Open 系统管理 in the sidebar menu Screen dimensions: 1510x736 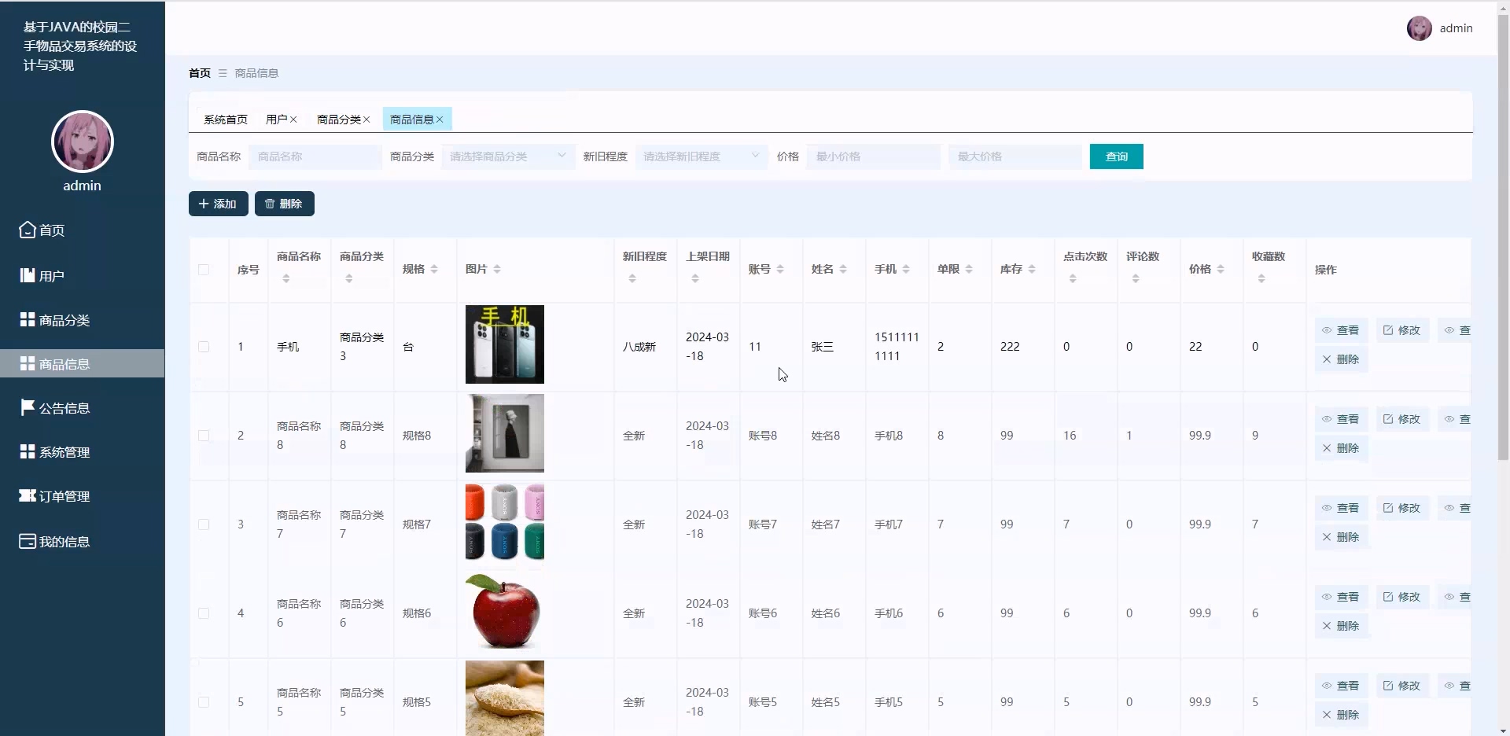click(x=64, y=452)
